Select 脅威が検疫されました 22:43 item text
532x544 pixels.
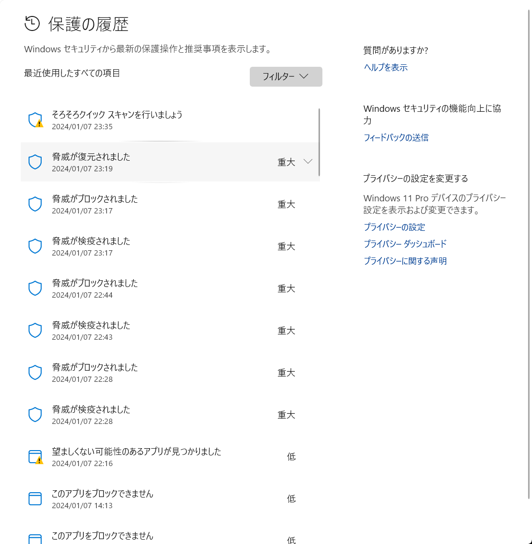(91, 325)
